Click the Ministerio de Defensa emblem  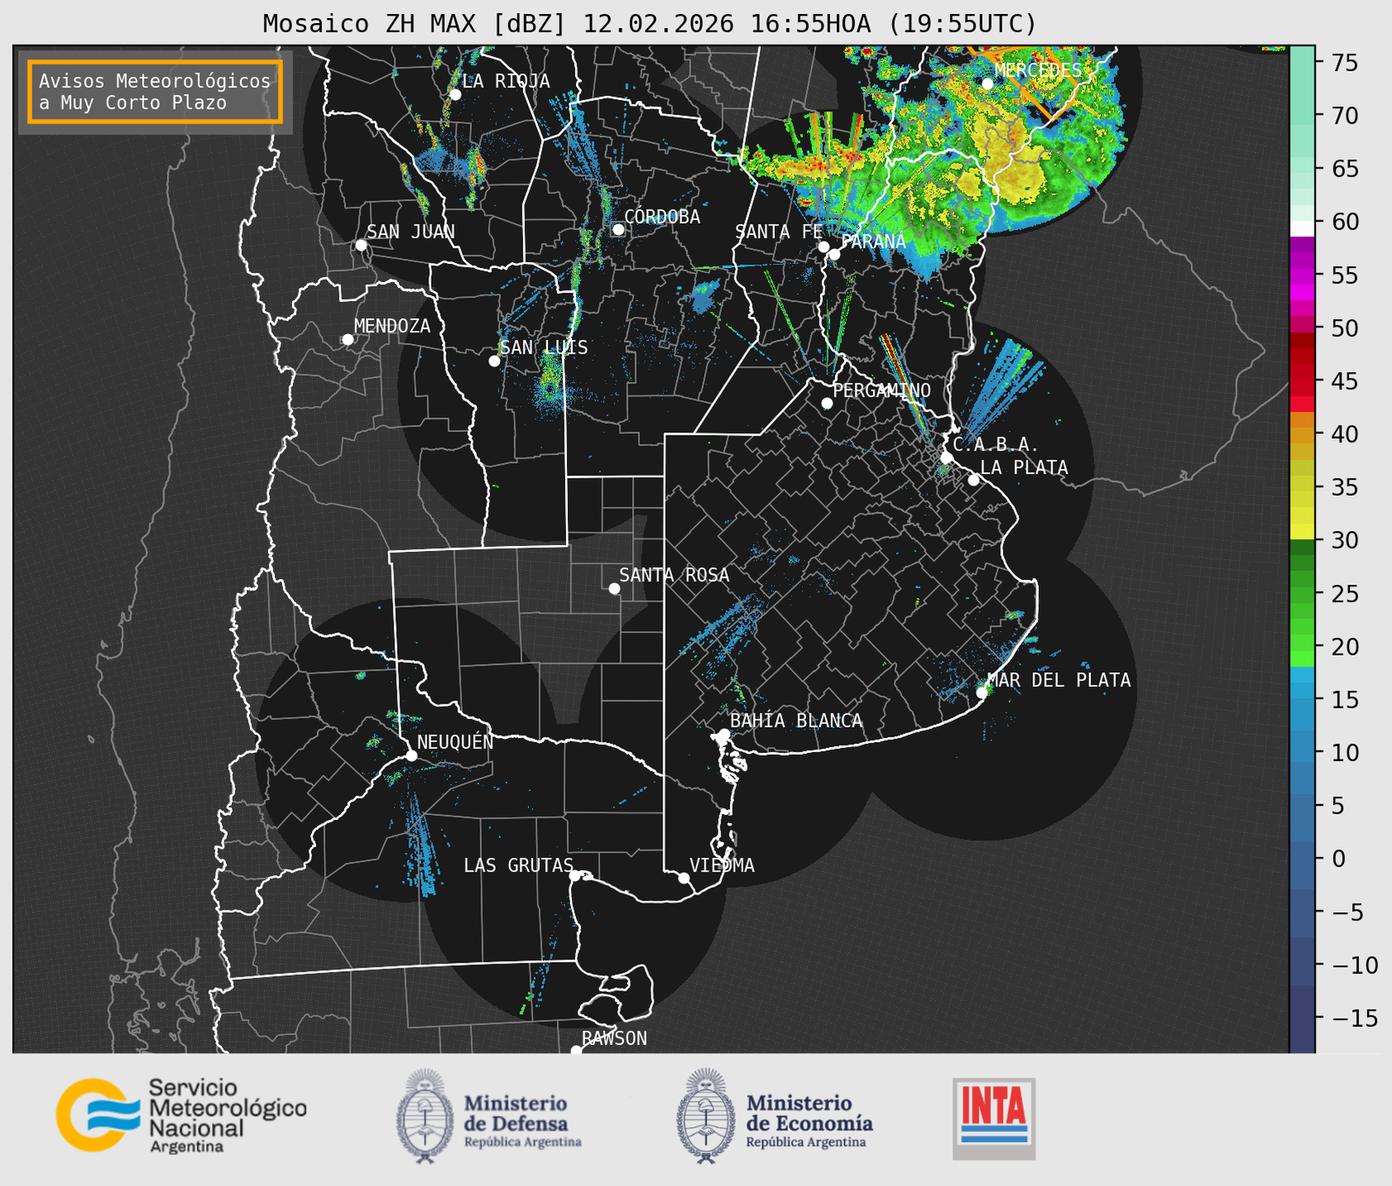coord(425,1116)
